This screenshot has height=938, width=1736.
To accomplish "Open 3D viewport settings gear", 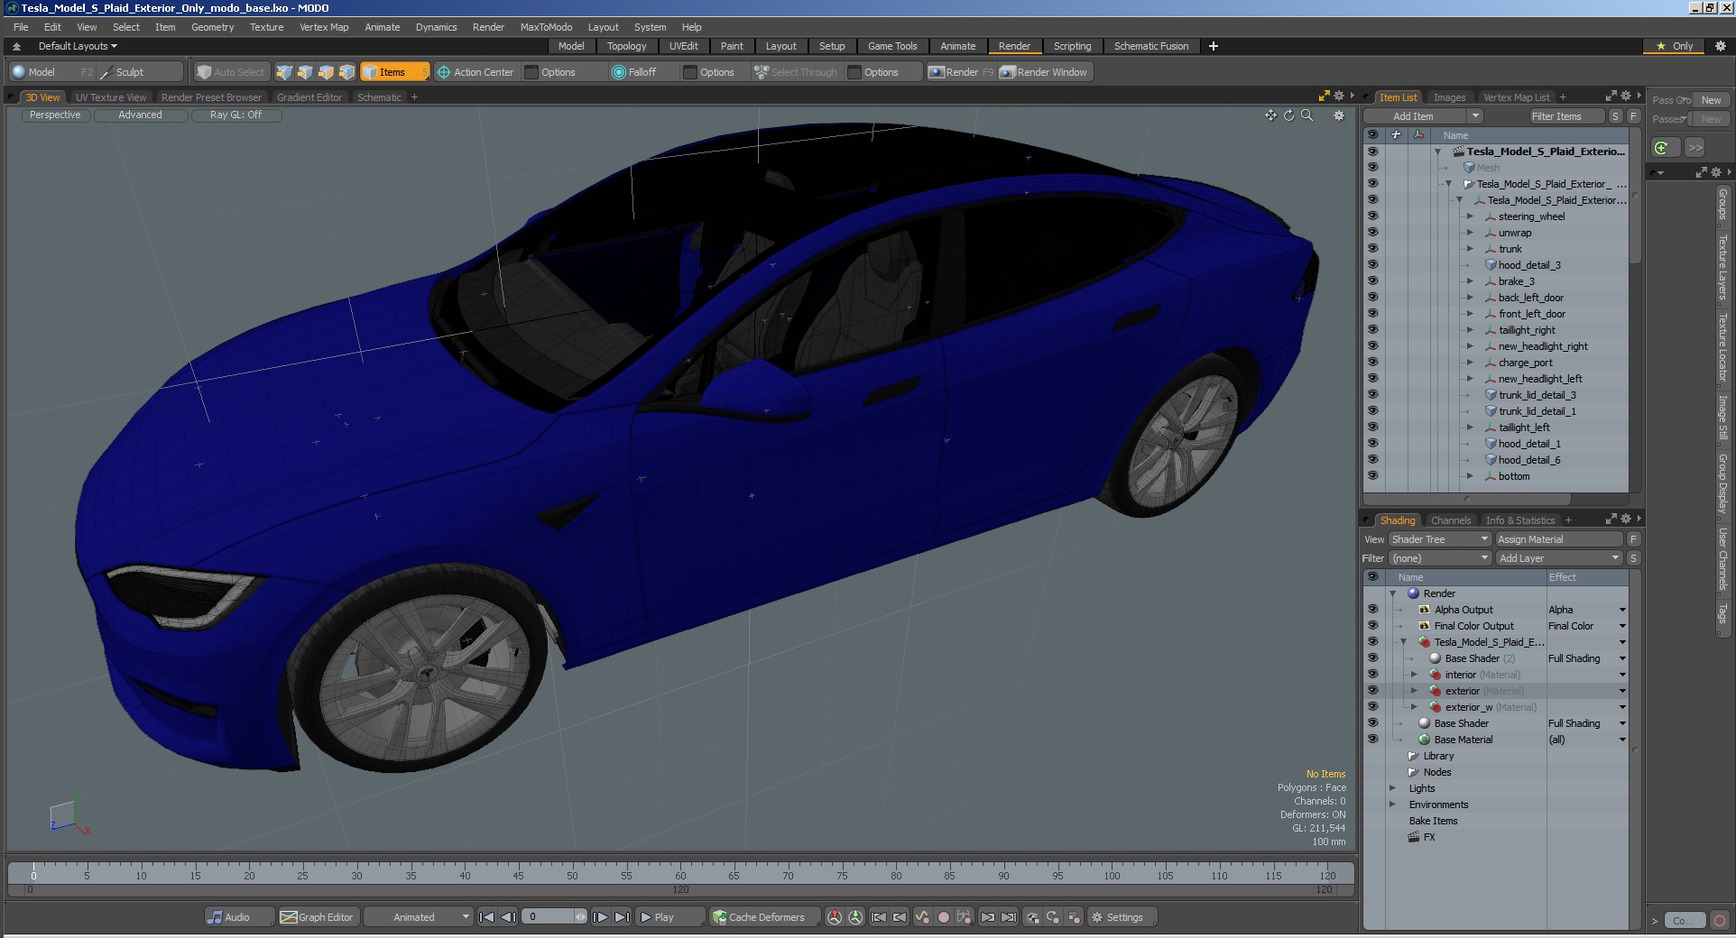I will tap(1339, 115).
